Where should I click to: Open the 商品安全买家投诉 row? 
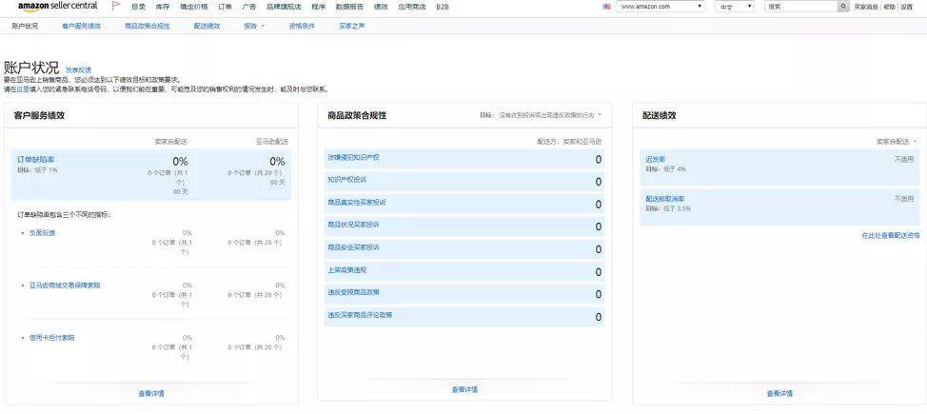(x=464, y=249)
